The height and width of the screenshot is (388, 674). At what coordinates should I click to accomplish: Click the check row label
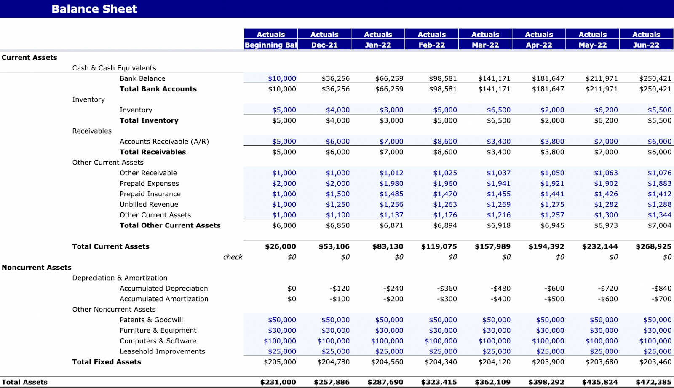click(233, 257)
